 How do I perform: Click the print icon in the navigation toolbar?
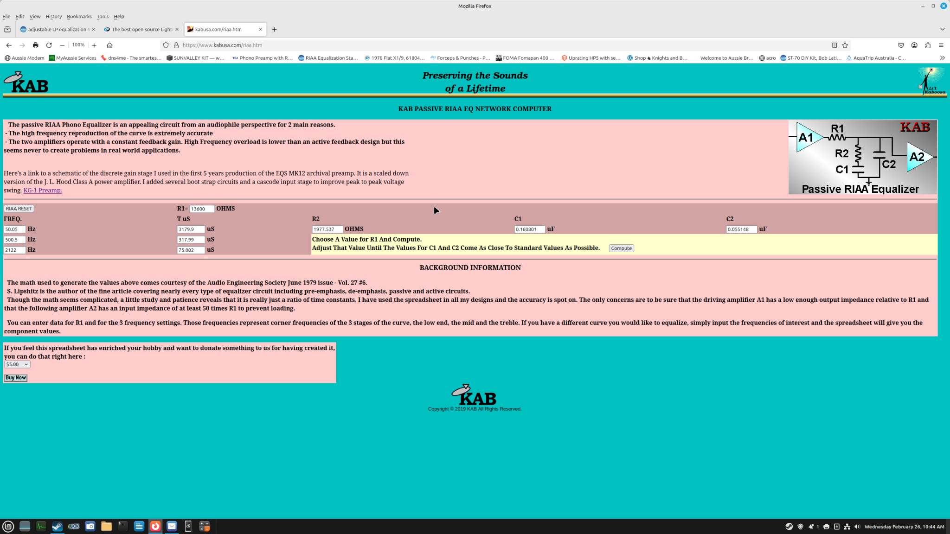coord(36,45)
